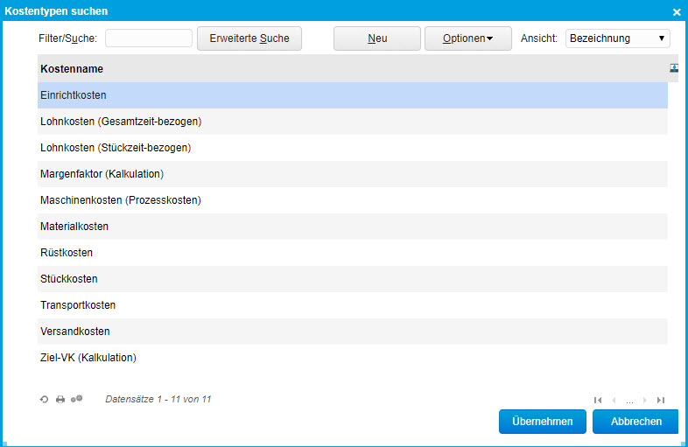This screenshot has height=447, width=688.
Task: Open the Ansicht Bezeichnung dropdown
Action: (x=617, y=38)
